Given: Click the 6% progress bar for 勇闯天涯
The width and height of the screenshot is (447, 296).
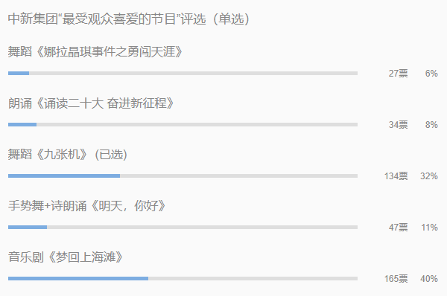Looking at the screenshot, I should click(x=183, y=74).
